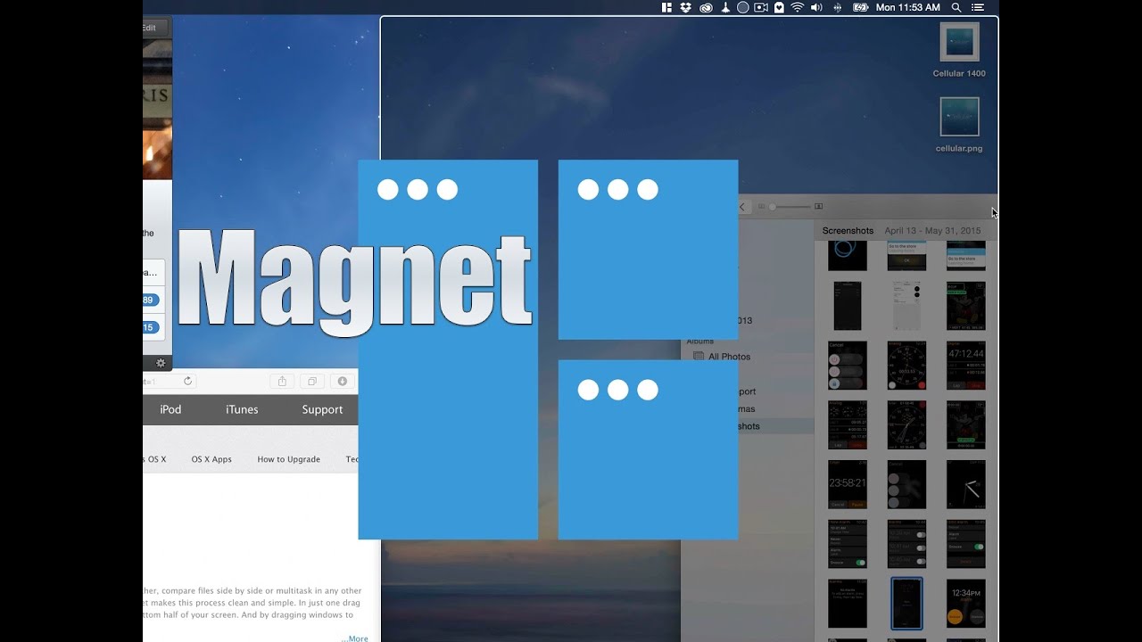This screenshot has width=1142, height=642.
Task: Open the Dropbox menu bar icon
Action: pos(686,7)
